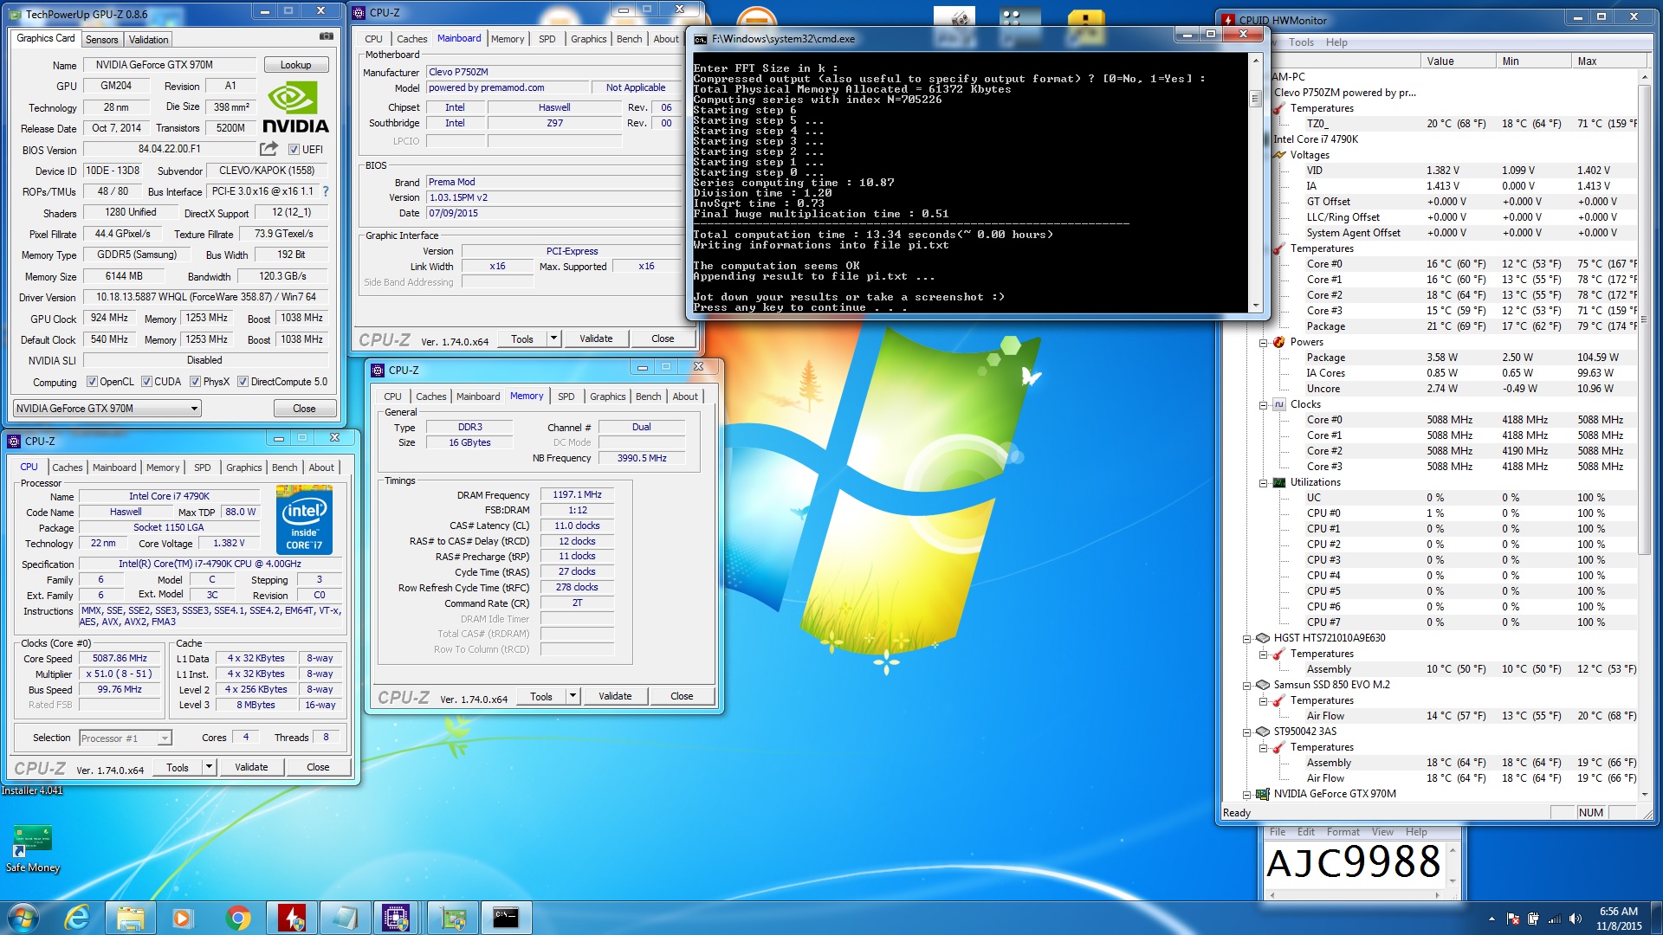Collapse the Utilizations node in HWMonitor
This screenshot has height=935, width=1663.
coord(1263,482)
